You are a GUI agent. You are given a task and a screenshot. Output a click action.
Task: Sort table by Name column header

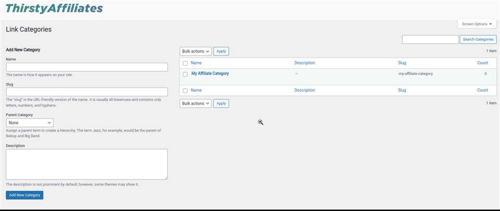pyautogui.click(x=196, y=63)
